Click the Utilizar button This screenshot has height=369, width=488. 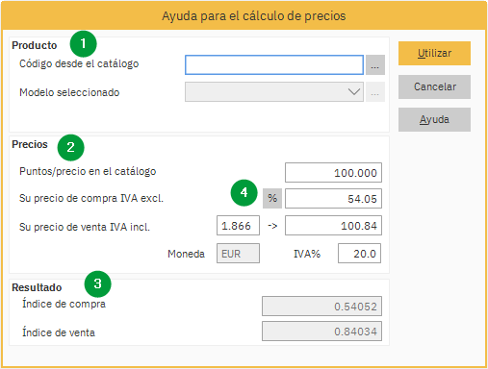pyautogui.click(x=434, y=53)
